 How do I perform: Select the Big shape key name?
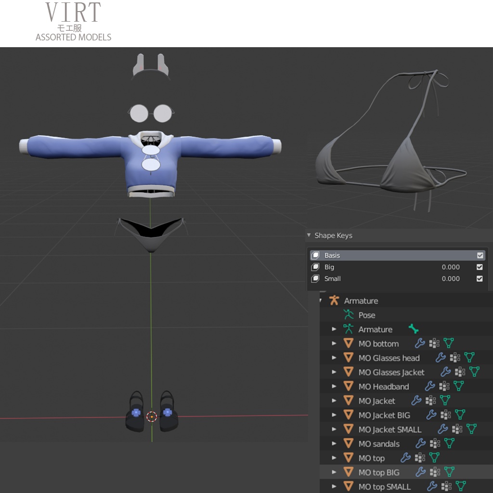(x=329, y=267)
